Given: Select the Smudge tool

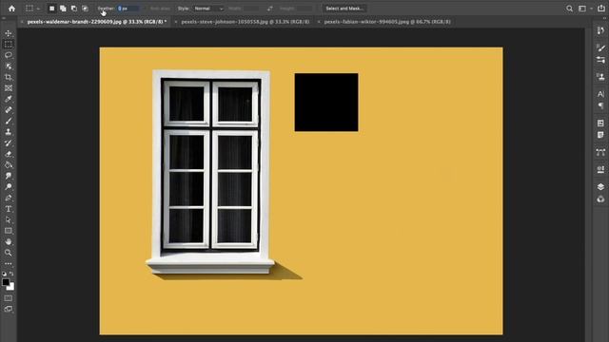Looking at the screenshot, I should pos(9,176).
